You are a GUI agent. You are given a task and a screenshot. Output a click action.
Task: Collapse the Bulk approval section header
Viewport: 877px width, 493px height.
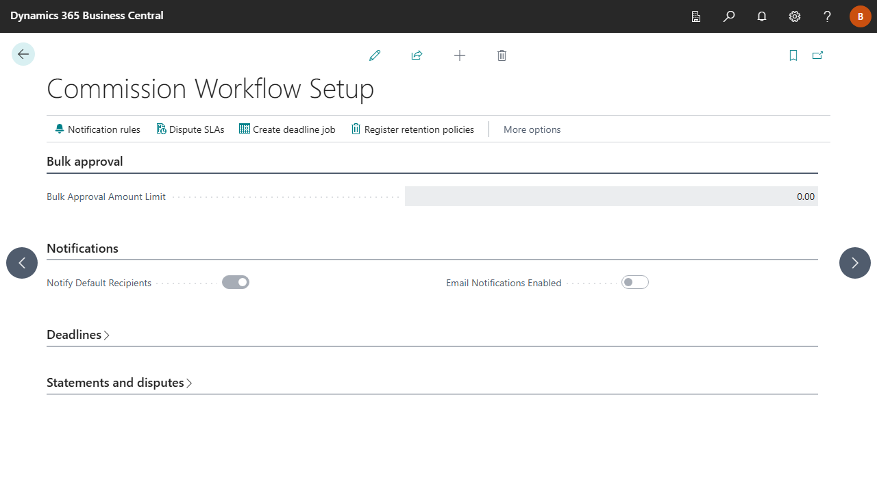(85, 162)
